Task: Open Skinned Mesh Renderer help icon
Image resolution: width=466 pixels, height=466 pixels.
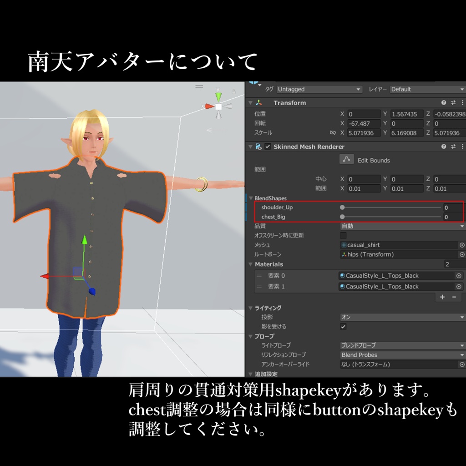Action: click(x=443, y=147)
